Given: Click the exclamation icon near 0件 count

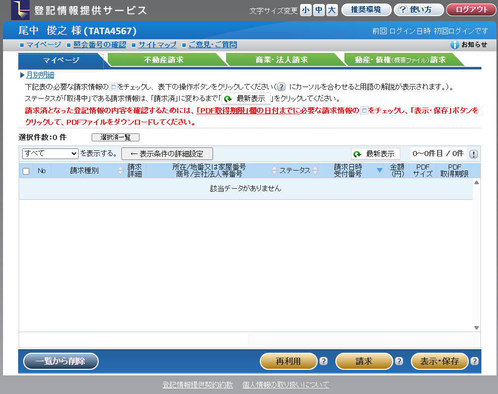Looking at the screenshot, I should (x=473, y=154).
